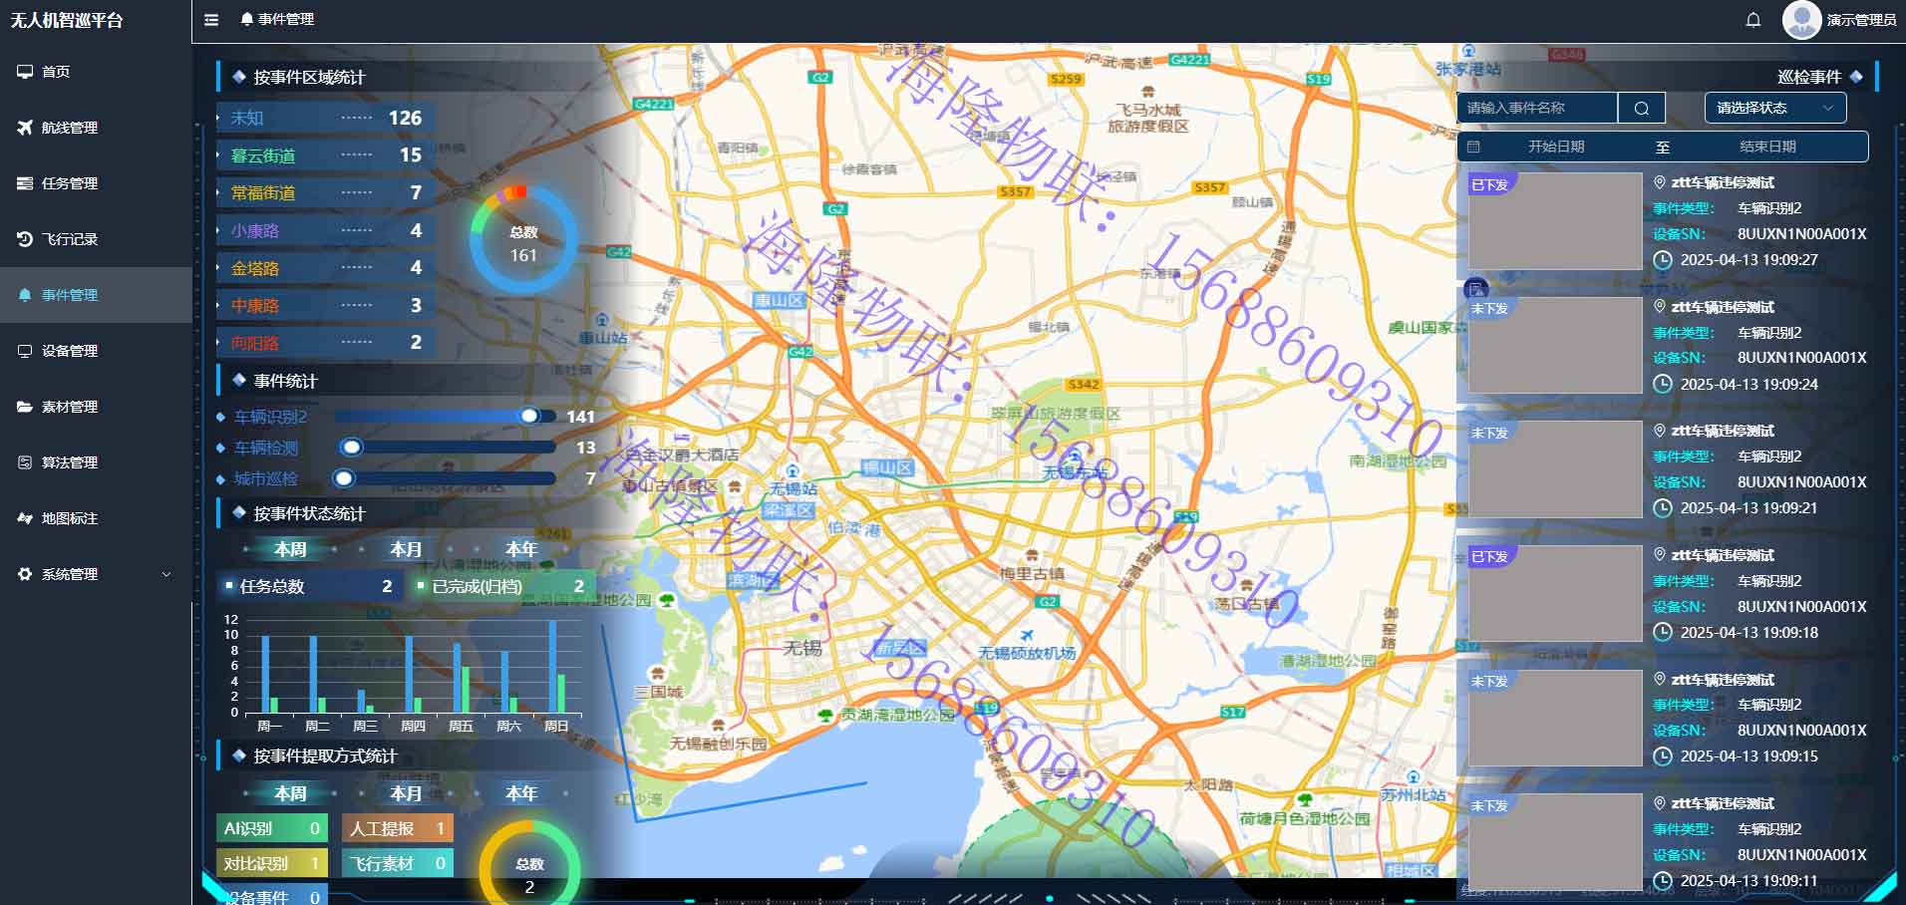Open 设备管理 in the sidebar
1906x905 pixels.
click(69, 351)
